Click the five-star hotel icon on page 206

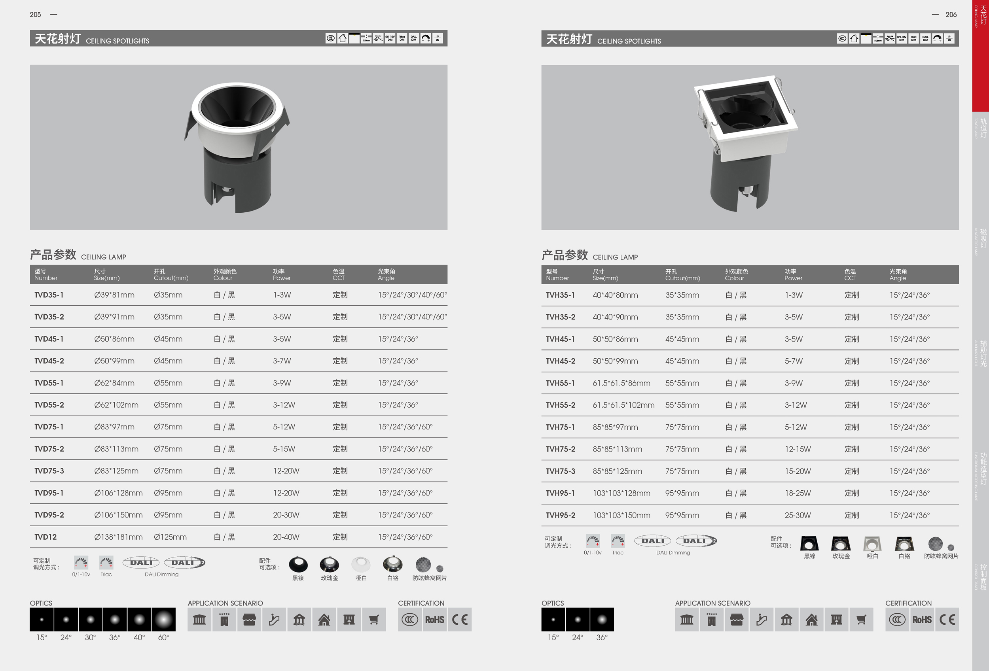coord(712,620)
